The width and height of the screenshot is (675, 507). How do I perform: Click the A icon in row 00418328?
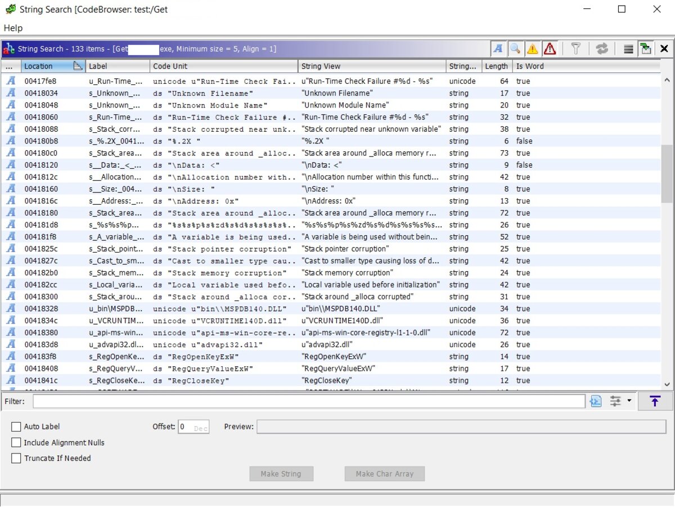[x=11, y=308]
